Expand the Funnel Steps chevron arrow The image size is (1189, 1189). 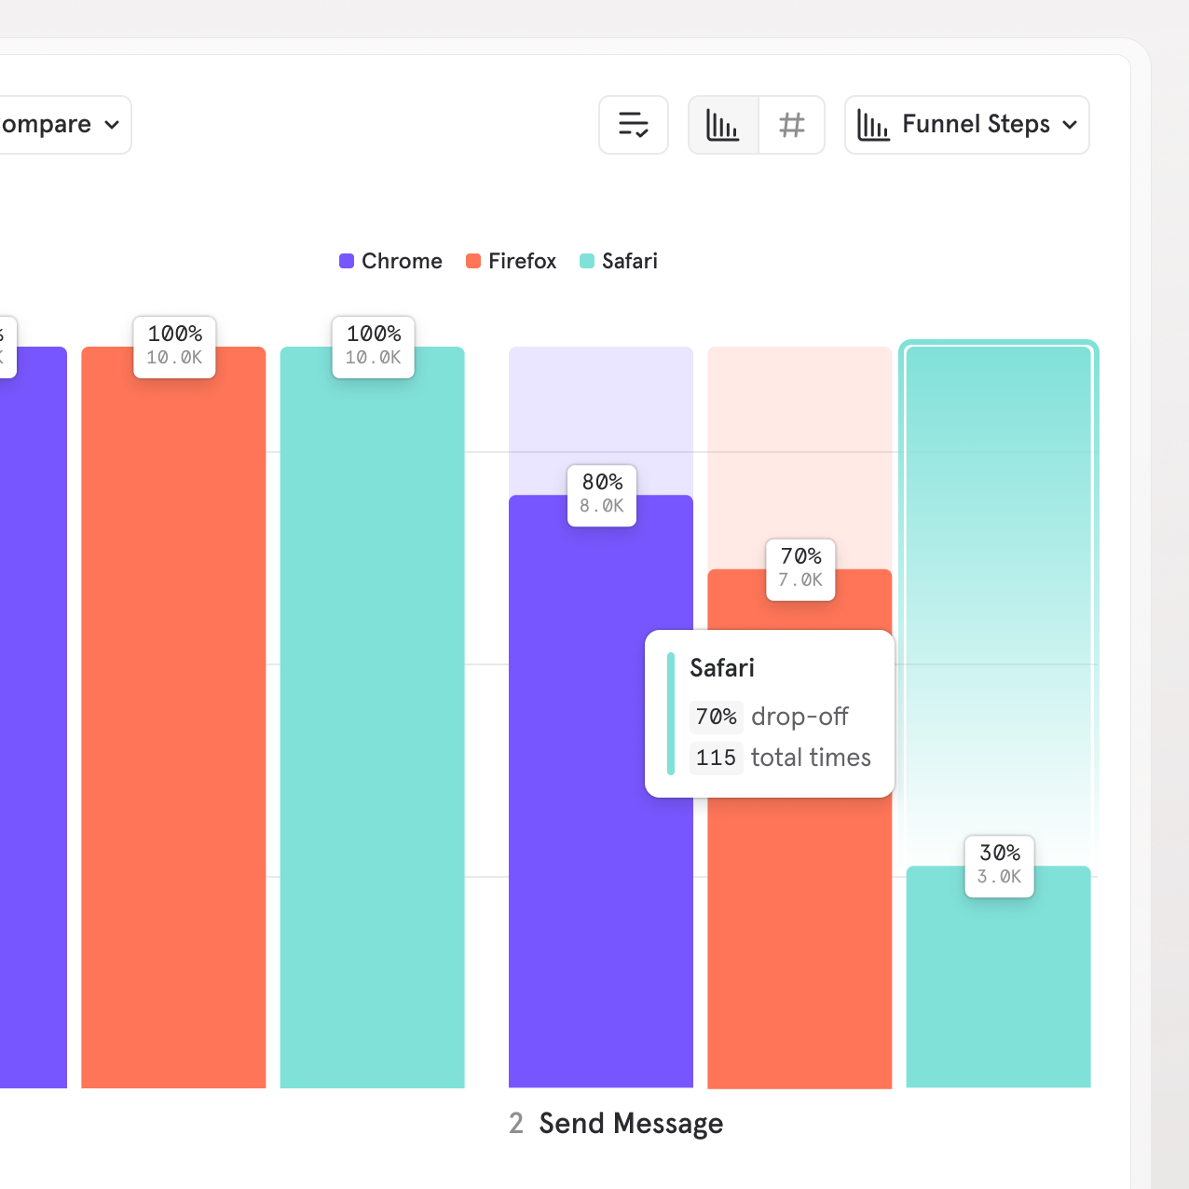click(x=1070, y=125)
